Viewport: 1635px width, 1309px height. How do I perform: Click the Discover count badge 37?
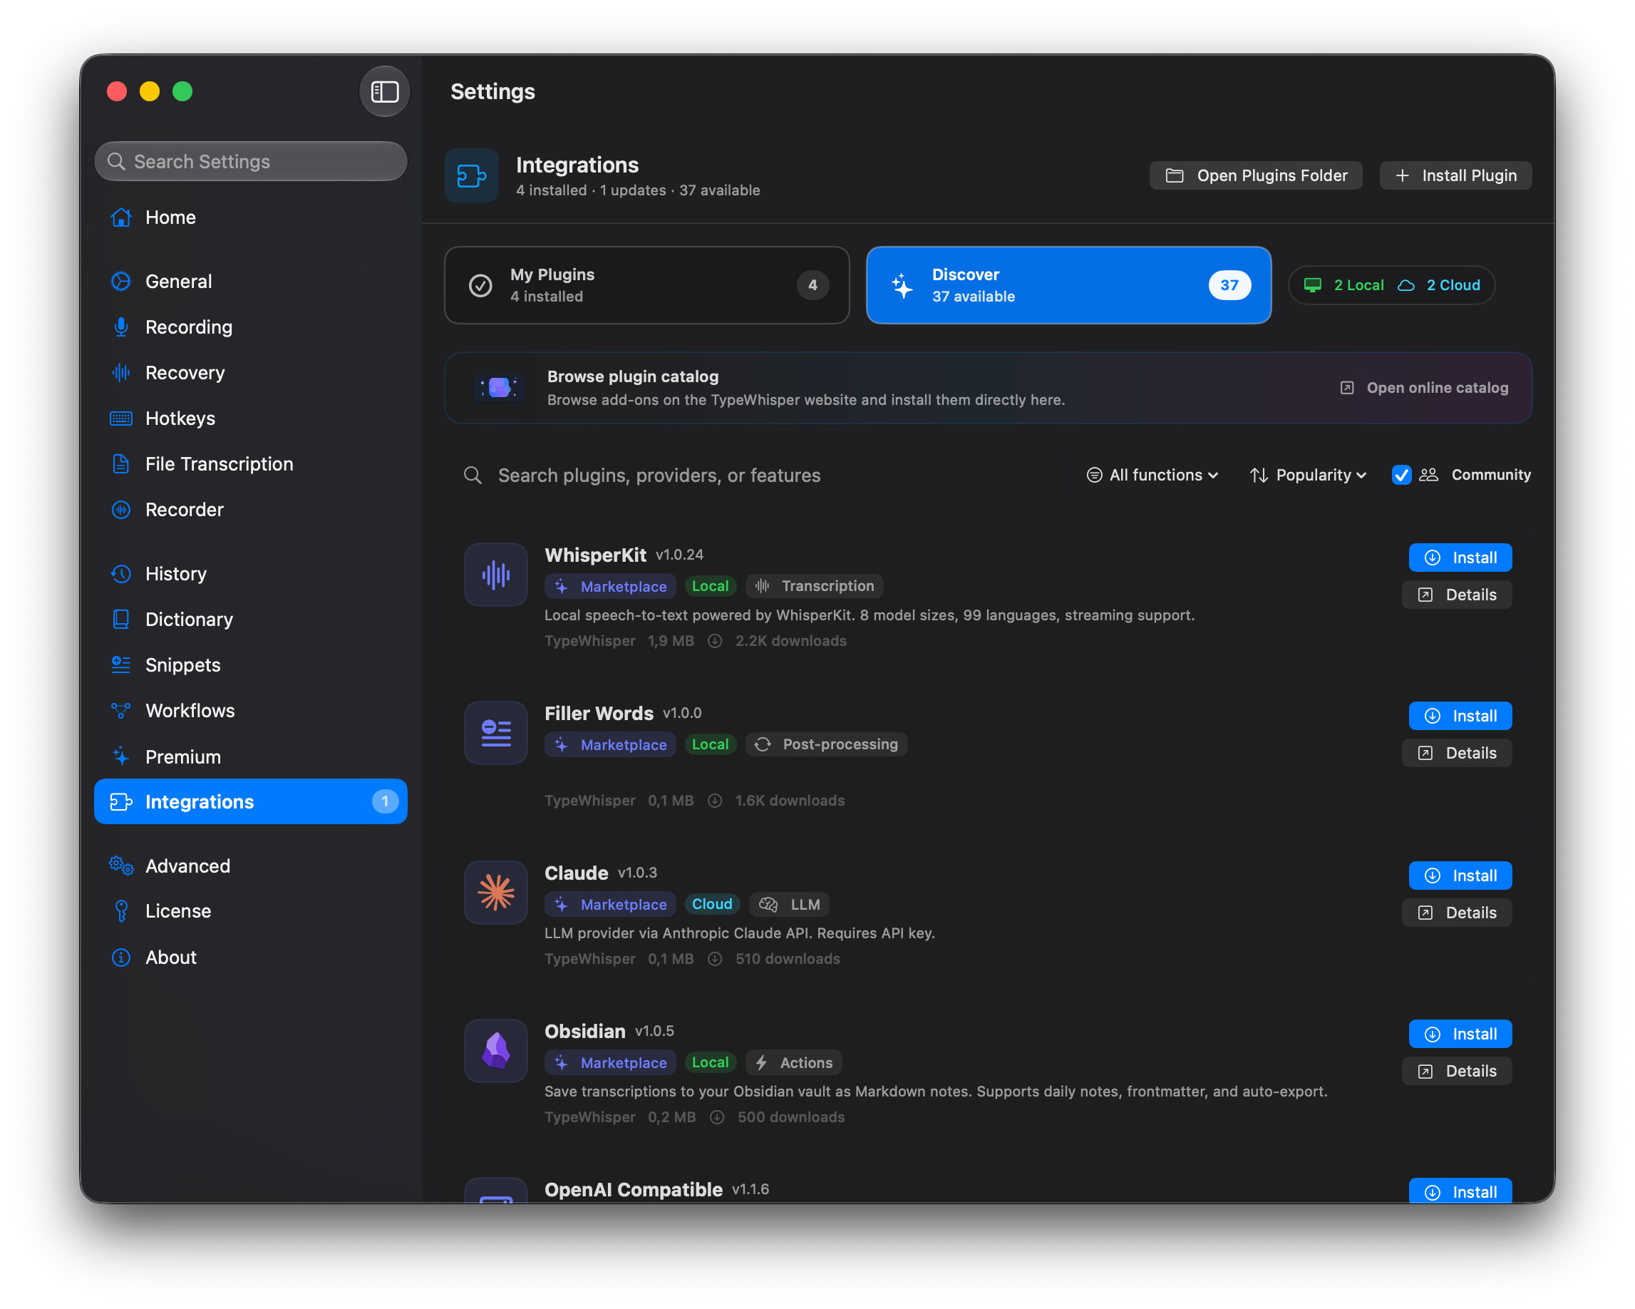1229,285
